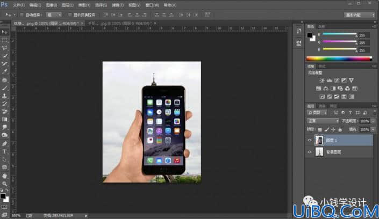Hide the background layer with its eye icon
Image resolution: width=379 pixels, height=219 pixels.
pyautogui.click(x=310, y=152)
